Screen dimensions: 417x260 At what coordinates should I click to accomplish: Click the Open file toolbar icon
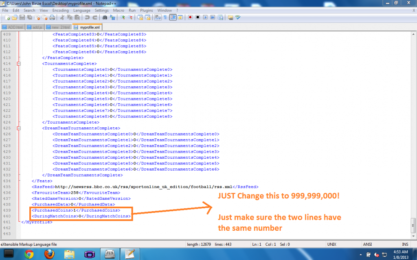tap(15, 17)
